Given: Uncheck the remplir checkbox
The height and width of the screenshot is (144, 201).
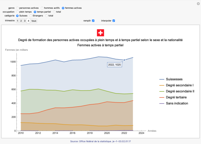Looking at the screenshot, I should click(x=93, y=21).
